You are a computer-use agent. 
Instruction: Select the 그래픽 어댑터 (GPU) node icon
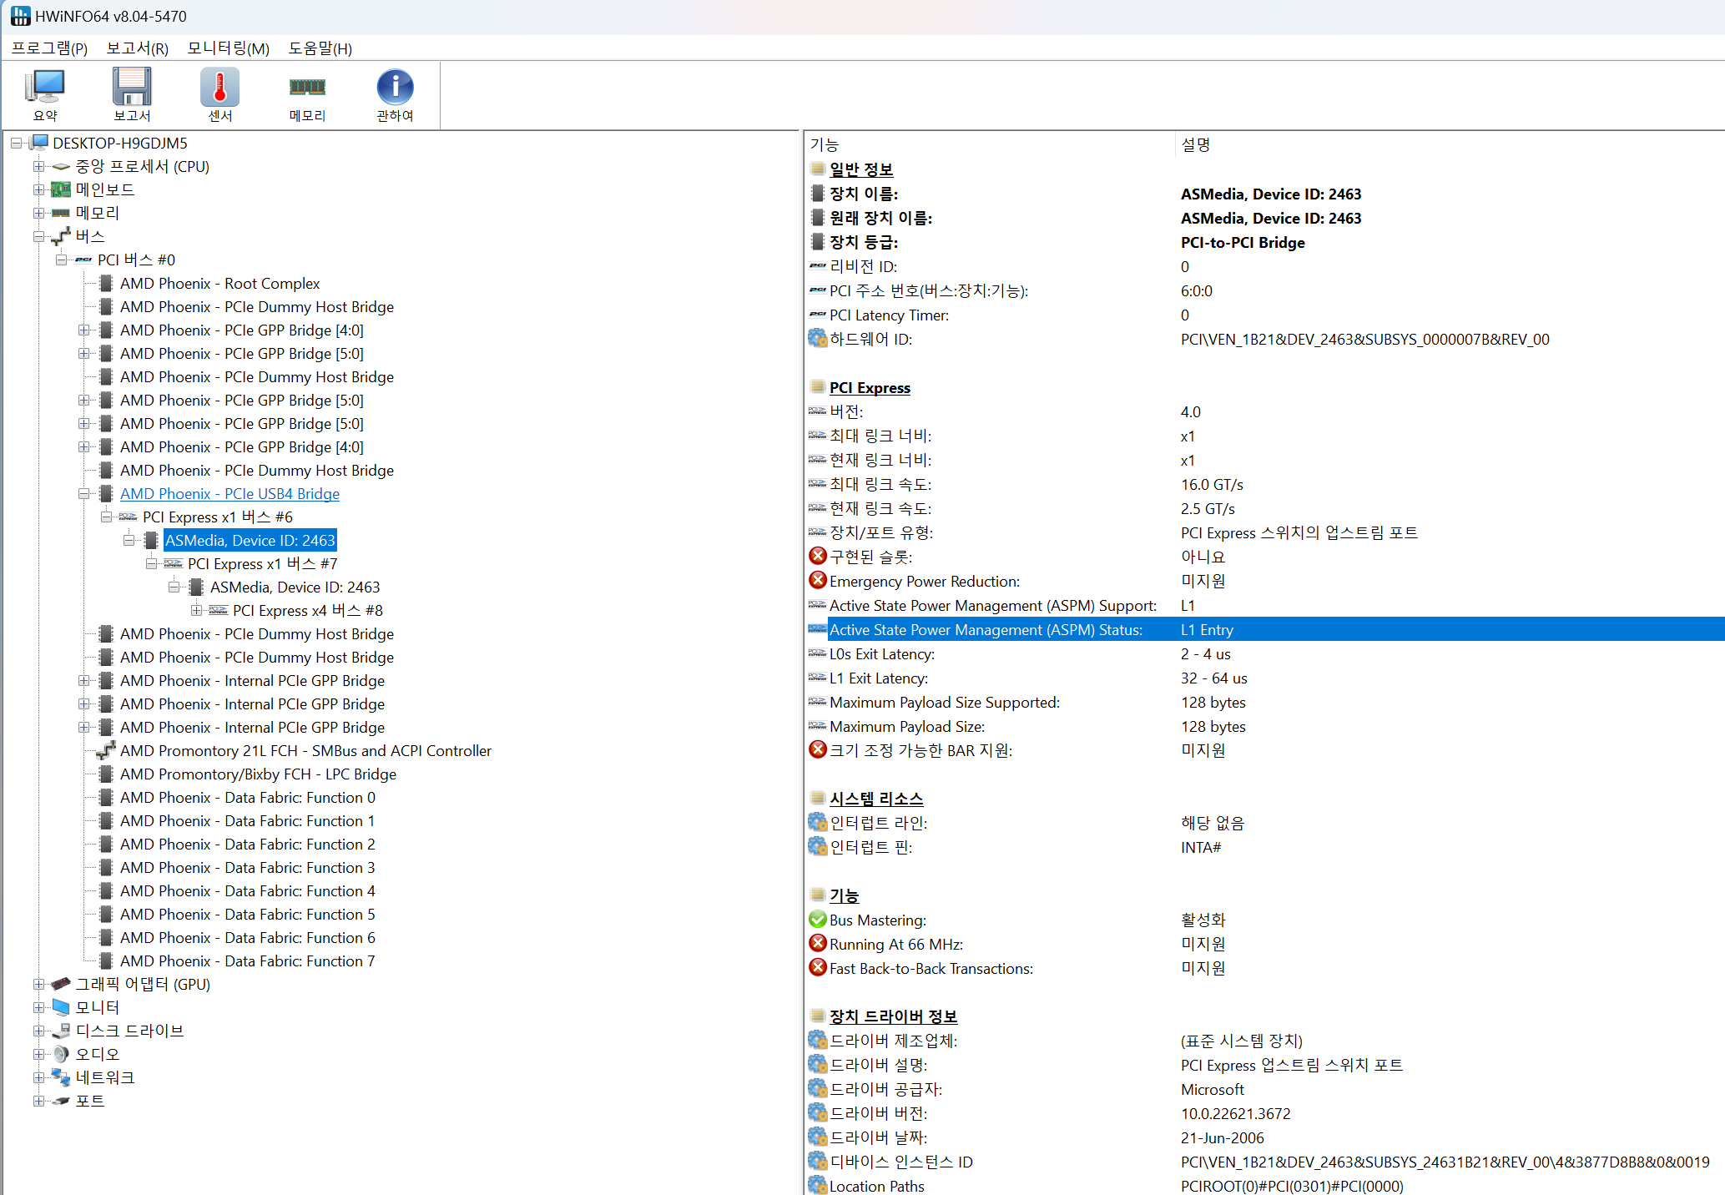coord(61,984)
